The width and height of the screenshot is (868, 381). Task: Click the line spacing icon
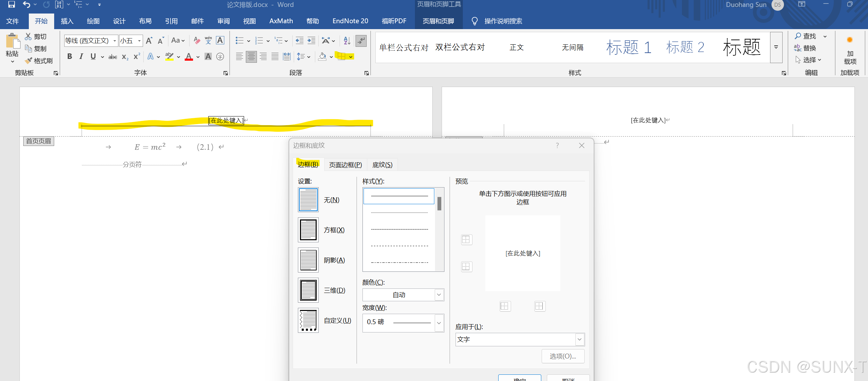coord(301,57)
